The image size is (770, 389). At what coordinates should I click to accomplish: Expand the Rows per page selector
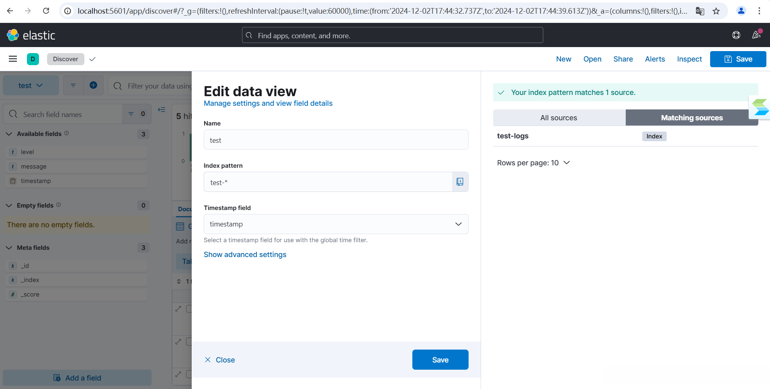[x=533, y=163]
